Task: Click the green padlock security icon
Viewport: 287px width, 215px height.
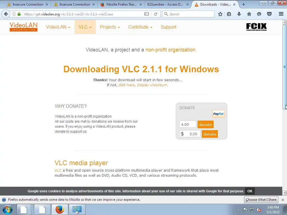Action: pyautogui.click(x=19, y=14)
